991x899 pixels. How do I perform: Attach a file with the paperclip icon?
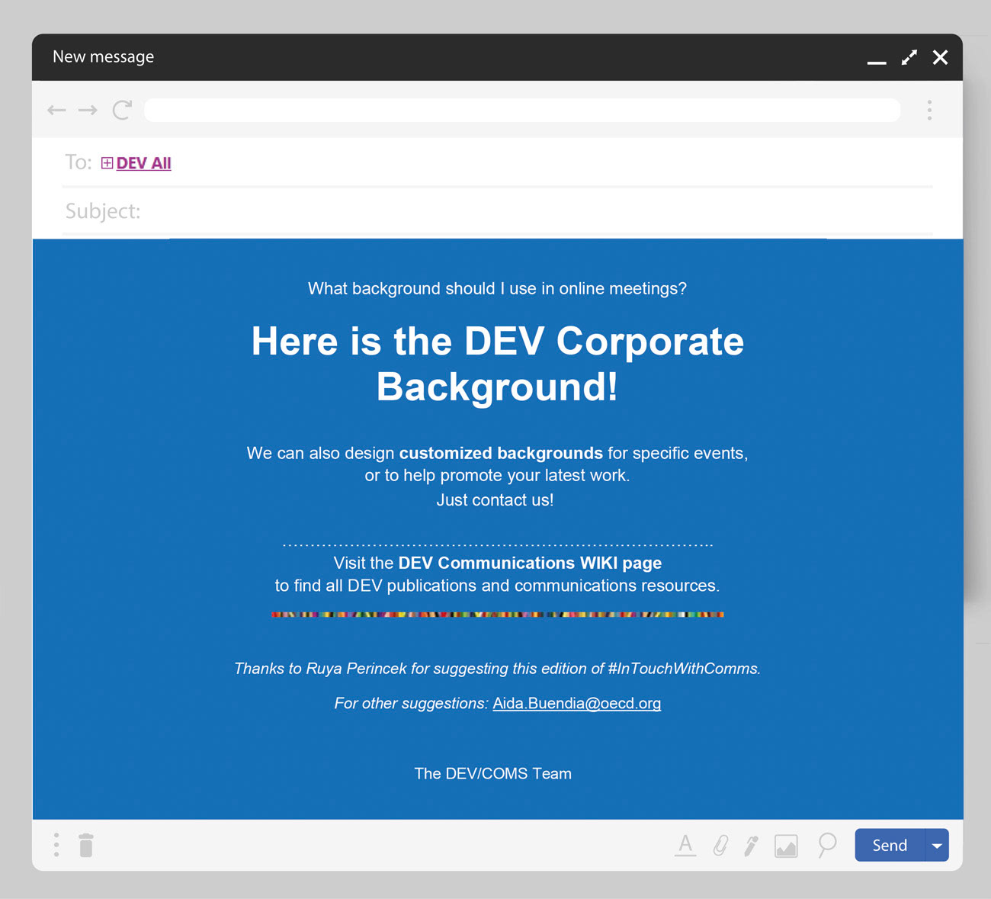tap(720, 845)
